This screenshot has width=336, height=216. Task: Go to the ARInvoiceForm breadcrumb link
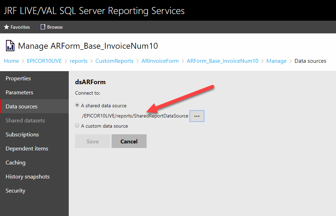[160, 61]
